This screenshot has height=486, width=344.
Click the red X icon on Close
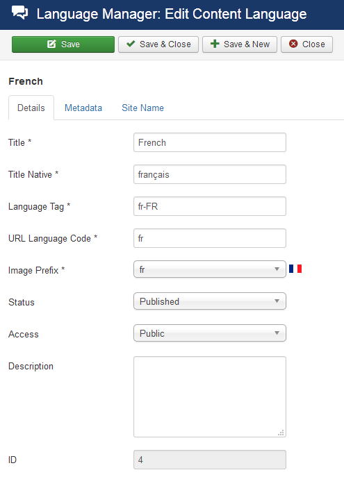[293, 44]
